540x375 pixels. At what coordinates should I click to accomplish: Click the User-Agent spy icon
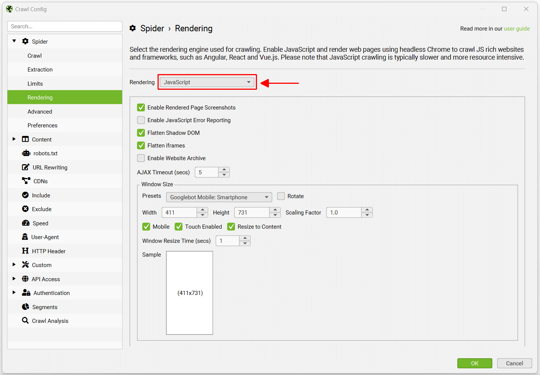click(25, 237)
